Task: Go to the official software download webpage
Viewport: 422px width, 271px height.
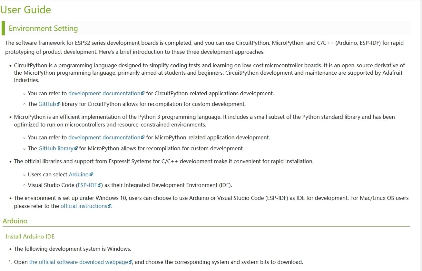Action: coord(78,262)
